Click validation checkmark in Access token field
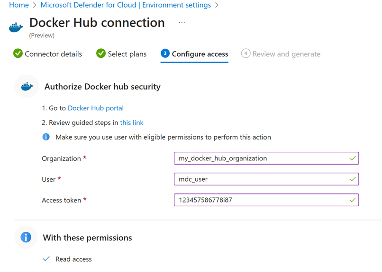This screenshot has width=382, height=272. (x=352, y=200)
